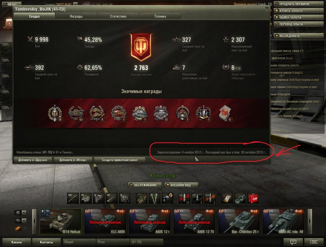326x247 pixels.
Task: Open the tracks suspension module slot
Action: (x=112, y=199)
